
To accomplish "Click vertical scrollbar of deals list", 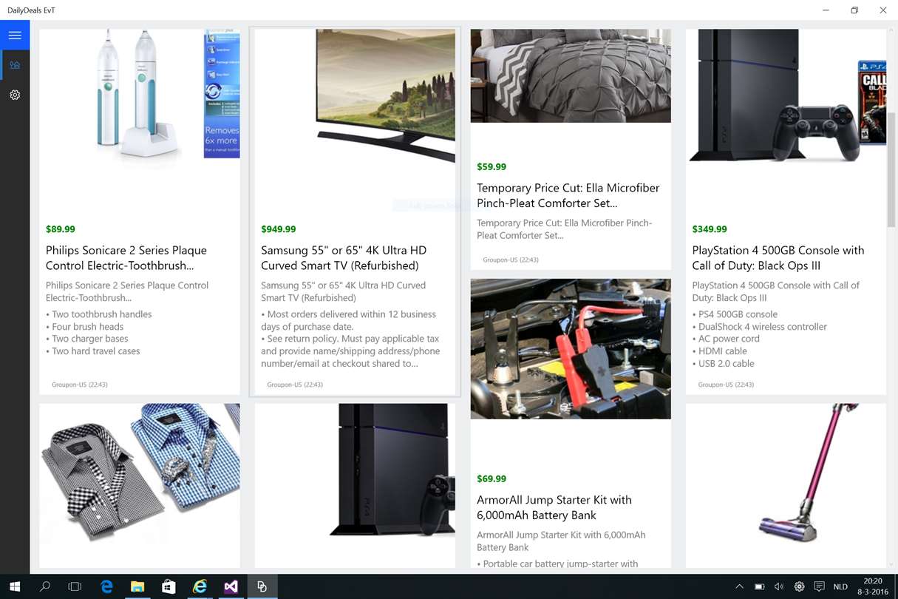I will click(892, 170).
